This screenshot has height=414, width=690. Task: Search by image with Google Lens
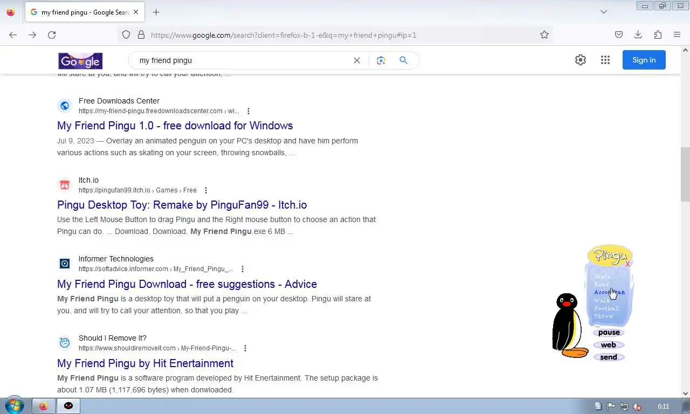tap(381, 60)
